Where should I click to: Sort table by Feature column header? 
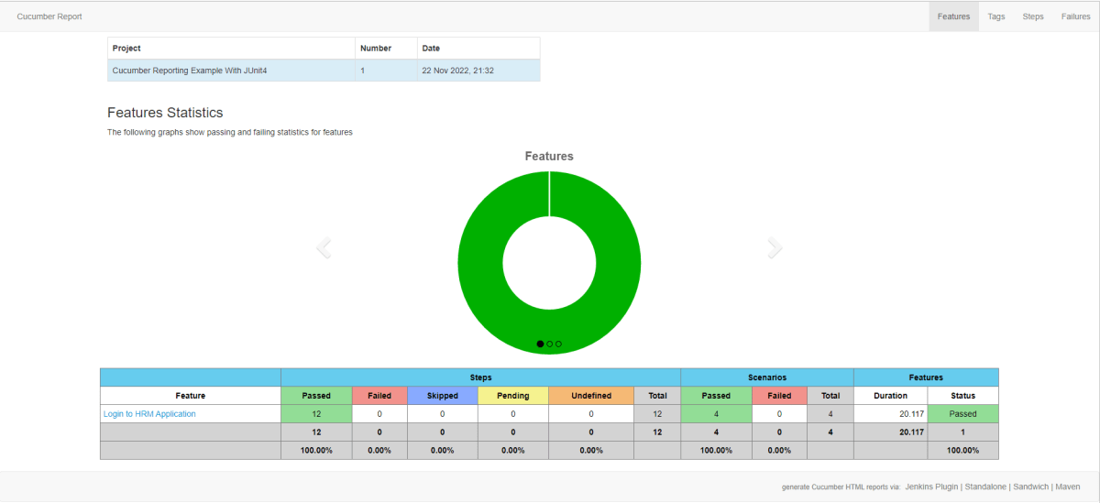pyautogui.click(x=190, y=396)
